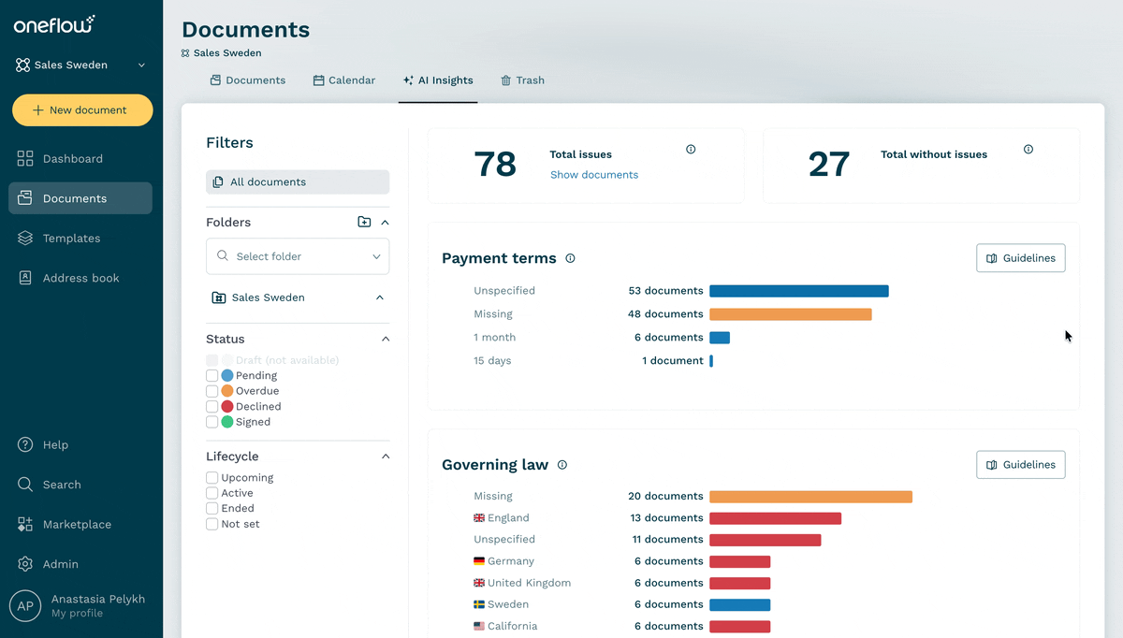Show info icon next to Payment terms

click(570, 258)
